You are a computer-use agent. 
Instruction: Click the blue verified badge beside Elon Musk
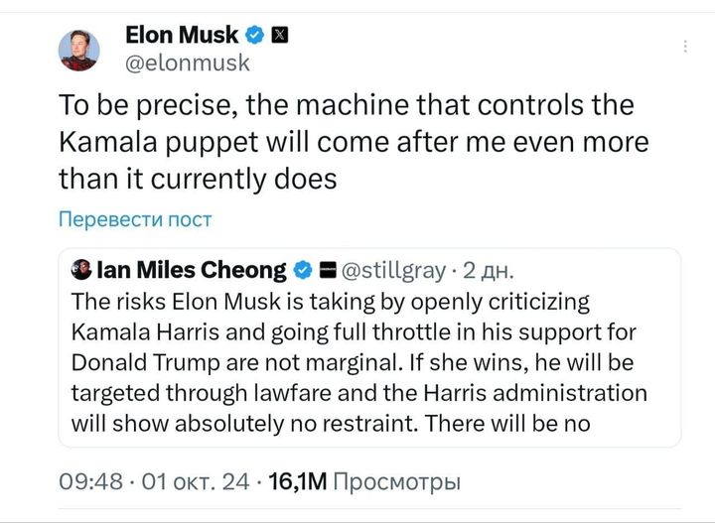pyautogui.click(x=254, y=36)
